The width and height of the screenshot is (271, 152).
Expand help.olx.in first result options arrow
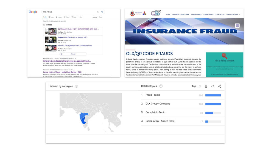(x=76, y=59)
